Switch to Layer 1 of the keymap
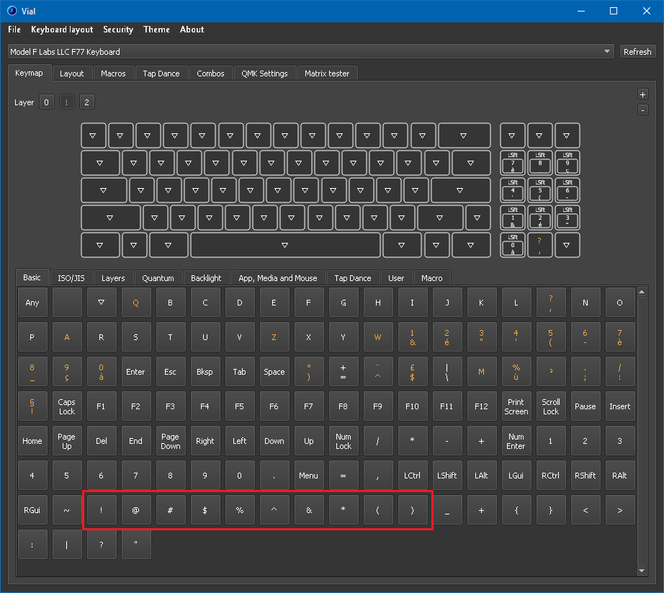Screen dimensions: 664x593 (x=66, y=102)
